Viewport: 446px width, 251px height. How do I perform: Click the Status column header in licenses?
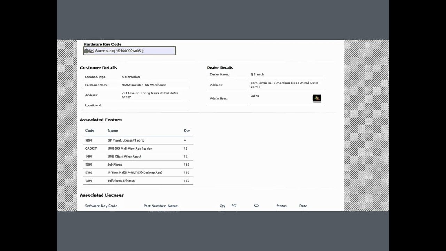282,206
